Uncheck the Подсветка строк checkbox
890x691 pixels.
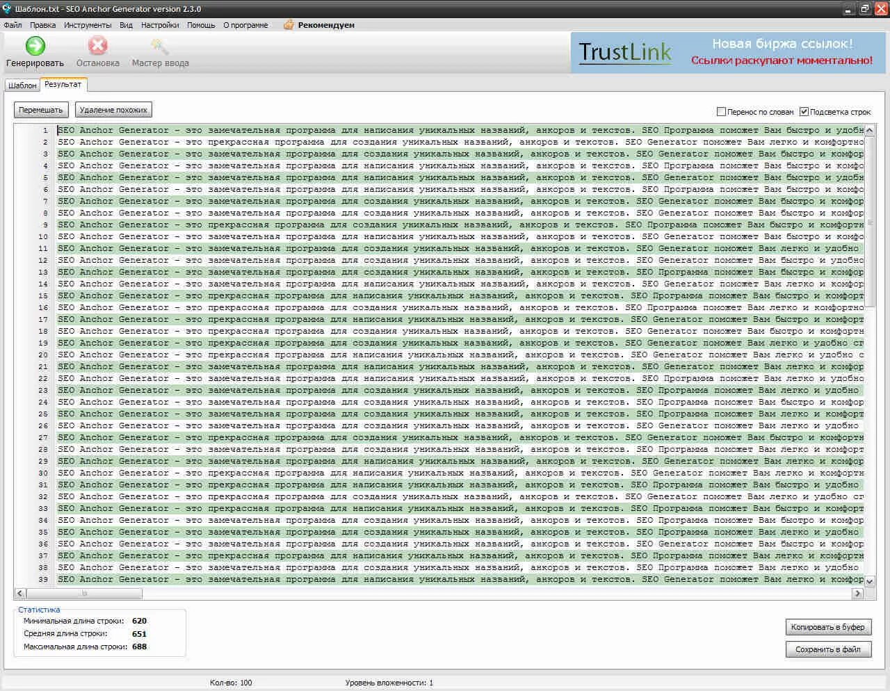[804, 112]
